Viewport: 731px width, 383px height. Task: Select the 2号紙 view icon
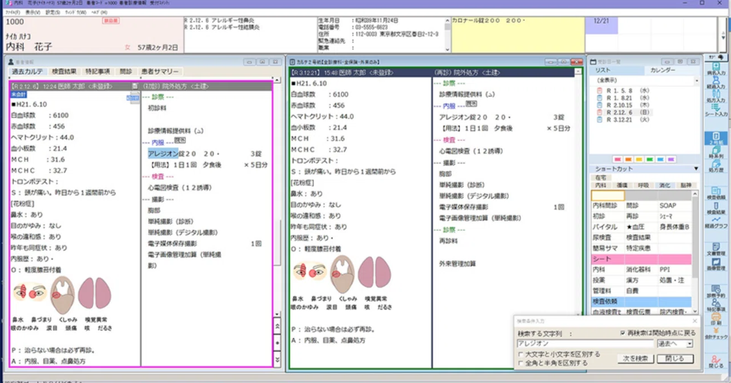click(716, 139)
